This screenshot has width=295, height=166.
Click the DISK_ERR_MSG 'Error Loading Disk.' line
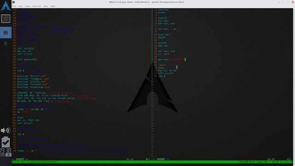pyautogui.click(x=54, y=95)
